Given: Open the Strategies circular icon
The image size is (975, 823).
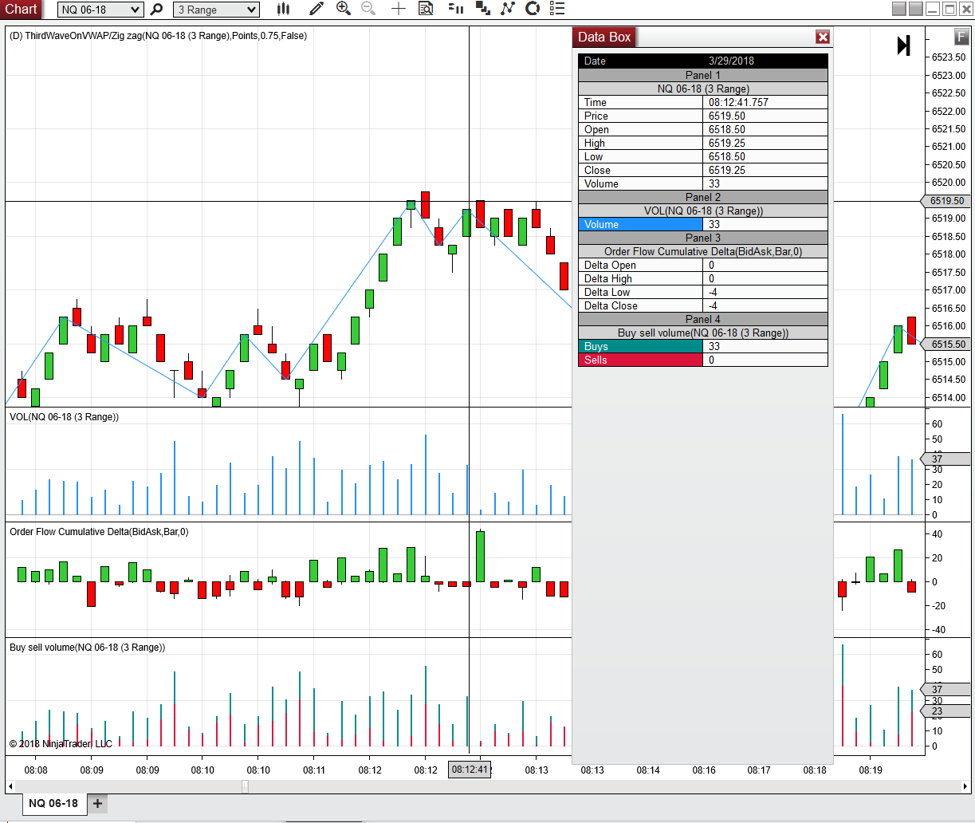Looking at the screenshot, I should pos(533,9).
